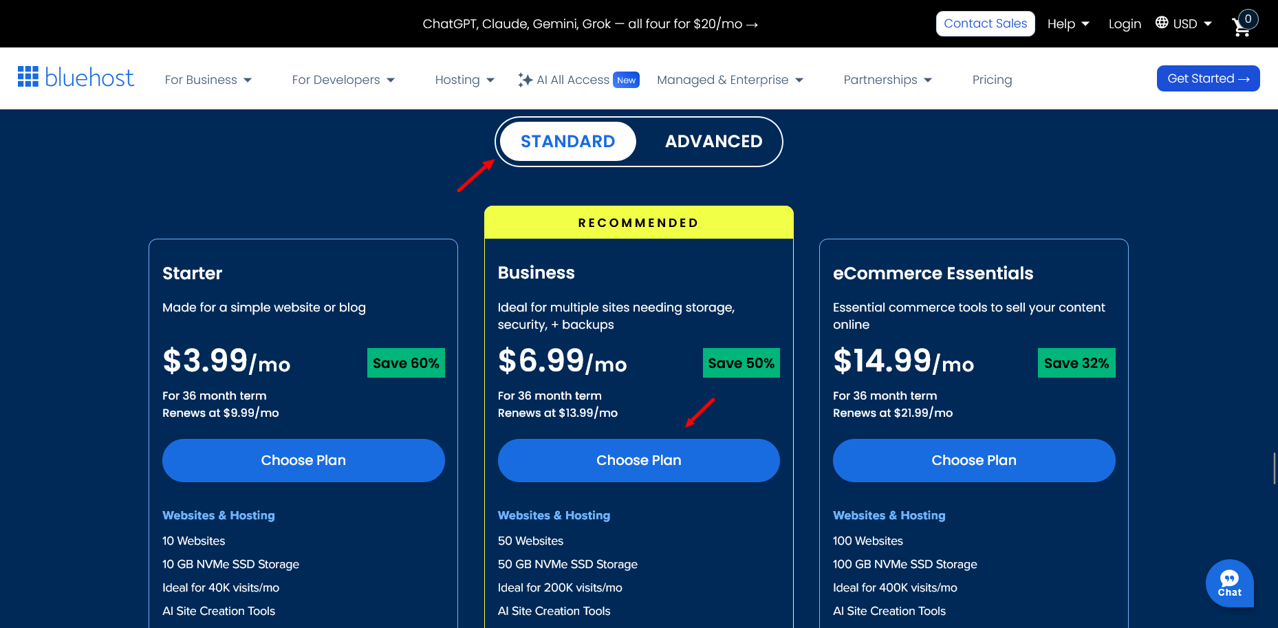This screenshot has height=628, width=1278.
Task: Choose the Starter plan
Action: 303,460
